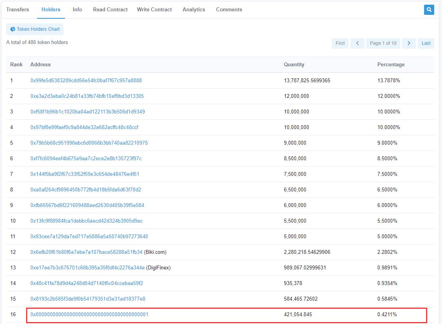
Task: Select quantity 6,500,000
Action: click(x=295, y=189)
